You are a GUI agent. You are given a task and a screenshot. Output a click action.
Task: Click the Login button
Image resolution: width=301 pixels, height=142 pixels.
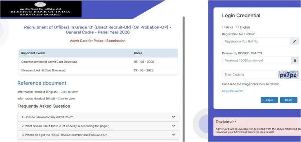pos(269,100)
